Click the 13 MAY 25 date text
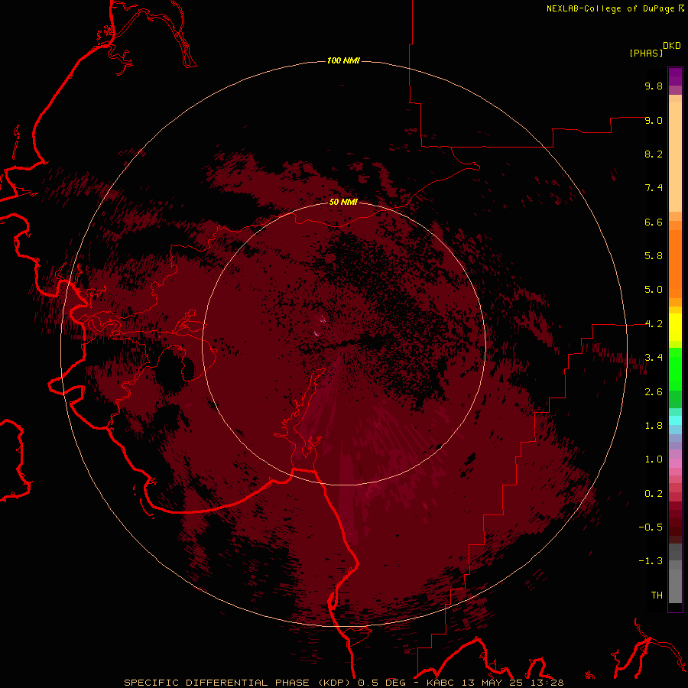 (x=494, y=683)
